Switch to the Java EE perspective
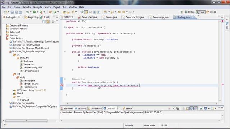230x129 pixels. [x=211, y=12]
